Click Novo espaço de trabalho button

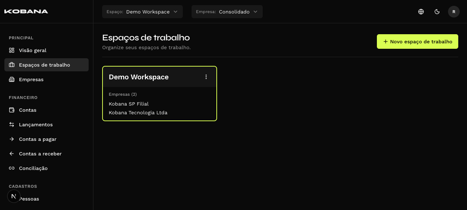[x=417, y=41]
